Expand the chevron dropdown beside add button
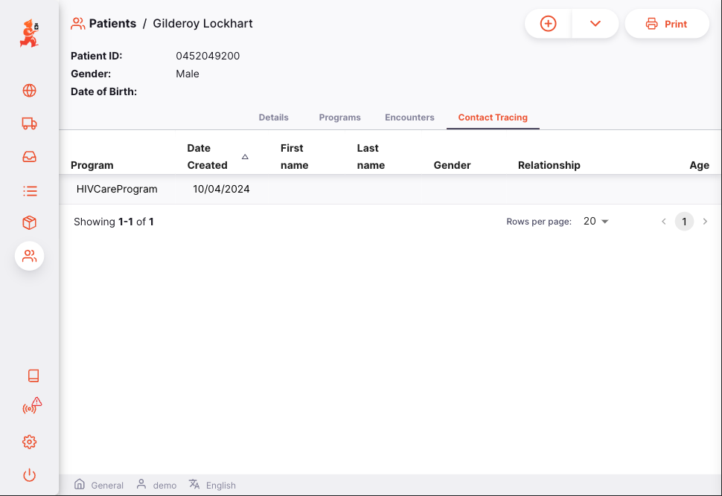The image size is (722, 496). (x=595, y=24)
